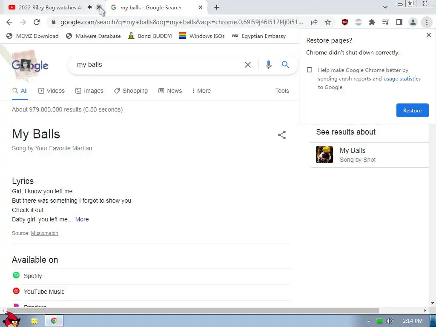Open the Angry Birds Start button
436x327 pixels.
(11, 320)
